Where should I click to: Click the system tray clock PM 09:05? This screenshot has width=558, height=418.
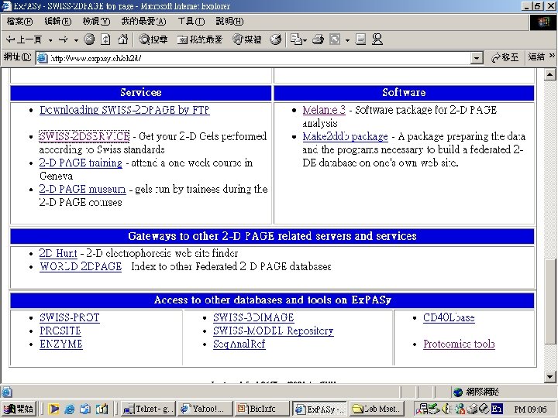[x=530, y=409]
